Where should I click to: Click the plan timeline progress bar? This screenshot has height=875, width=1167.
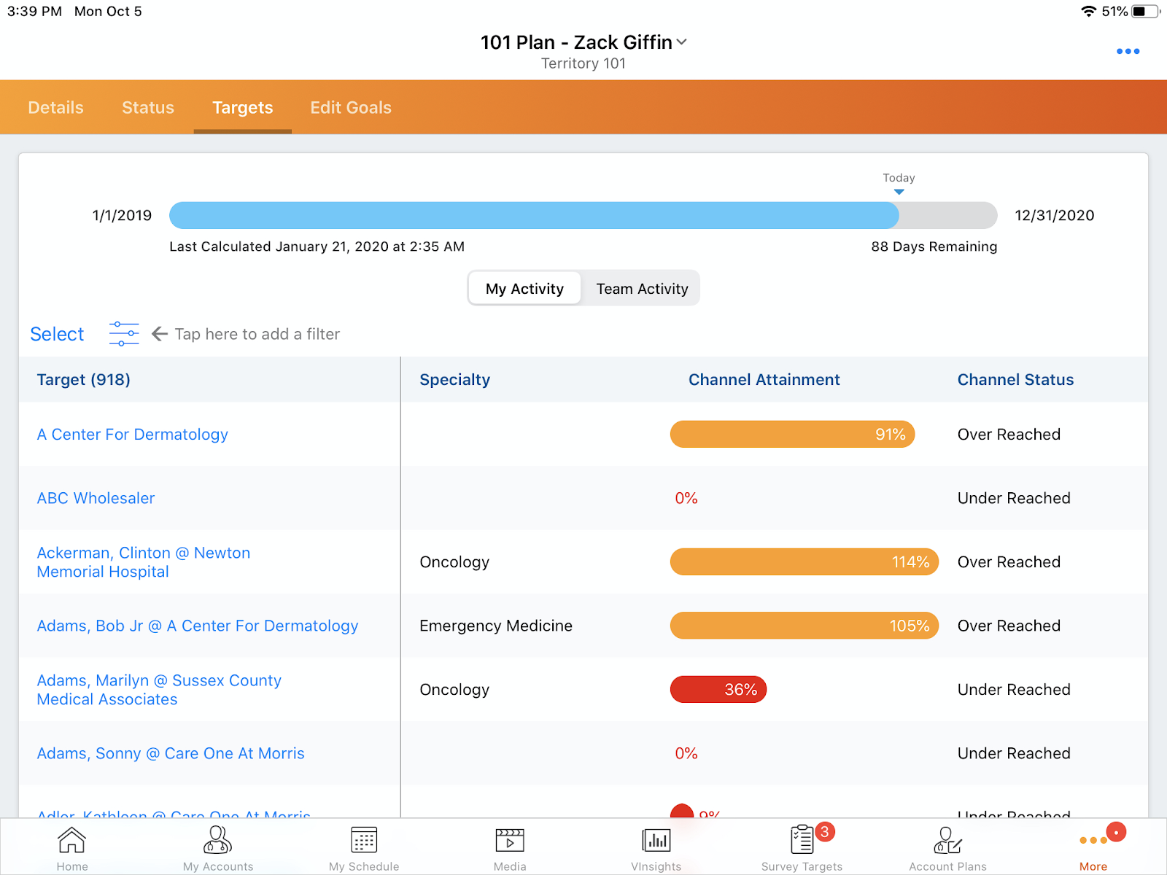click(583, 216)
